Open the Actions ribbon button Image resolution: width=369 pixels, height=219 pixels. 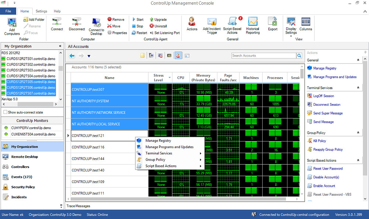pyautogui.click(x=192, y=24)
